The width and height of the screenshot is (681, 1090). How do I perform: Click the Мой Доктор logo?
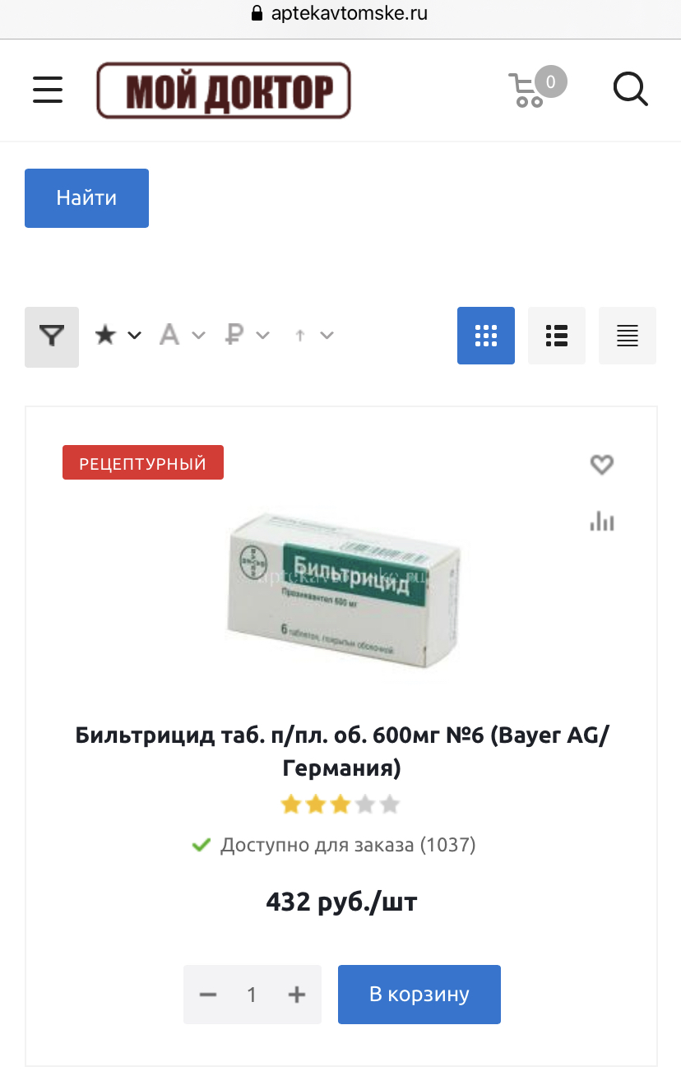(x=224, y=90)
